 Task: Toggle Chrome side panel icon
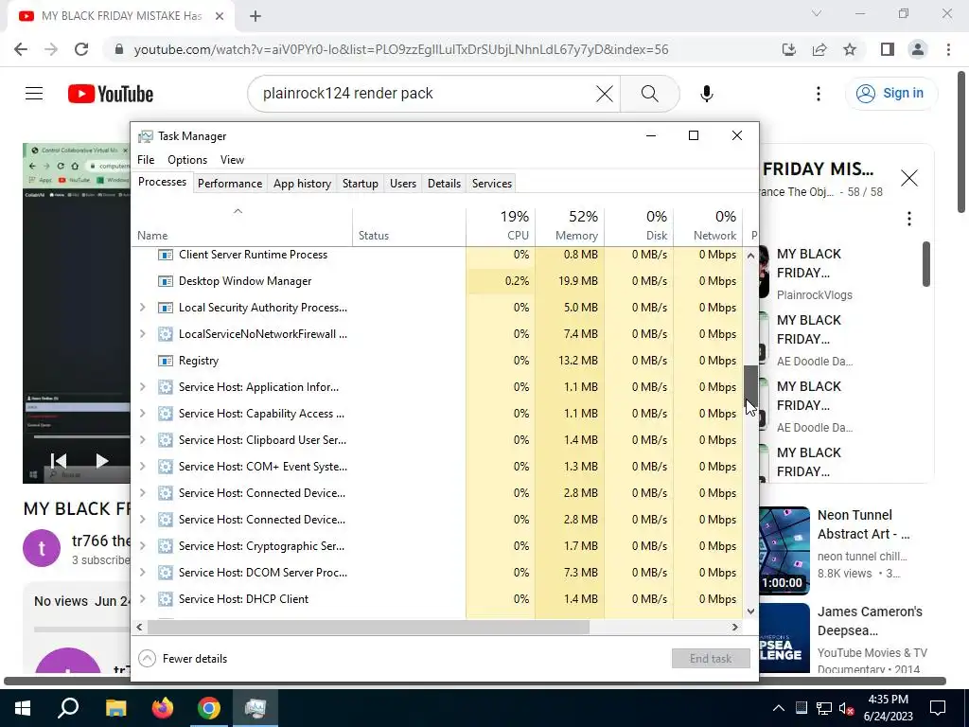tap(888, 49)
